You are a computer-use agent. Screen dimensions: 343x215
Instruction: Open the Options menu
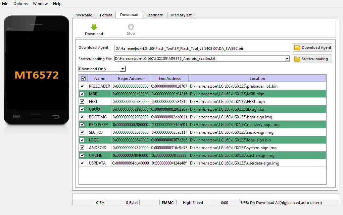click(x=20, y=4)
